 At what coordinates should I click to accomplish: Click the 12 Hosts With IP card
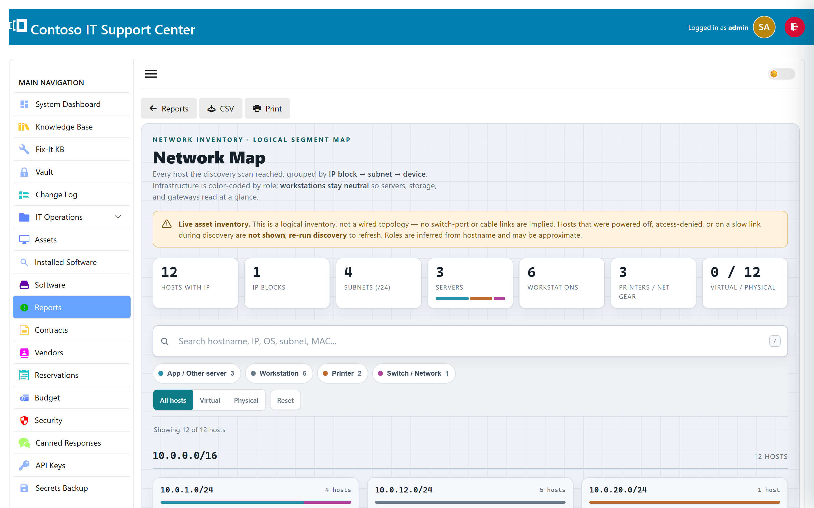pyautogui.click(x=195, y=283)
